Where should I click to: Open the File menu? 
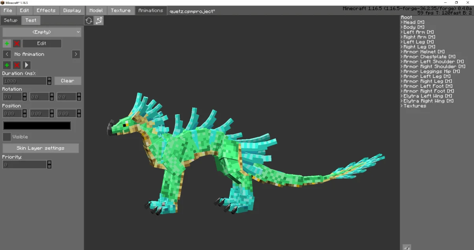coord(8,11)
